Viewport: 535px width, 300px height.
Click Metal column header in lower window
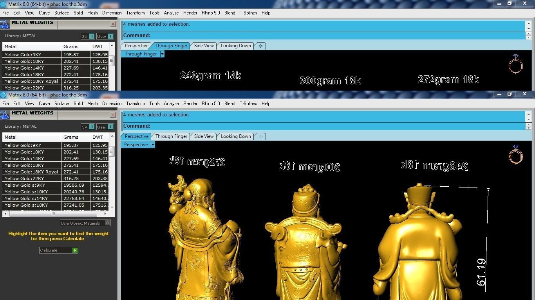coord(32,137)
